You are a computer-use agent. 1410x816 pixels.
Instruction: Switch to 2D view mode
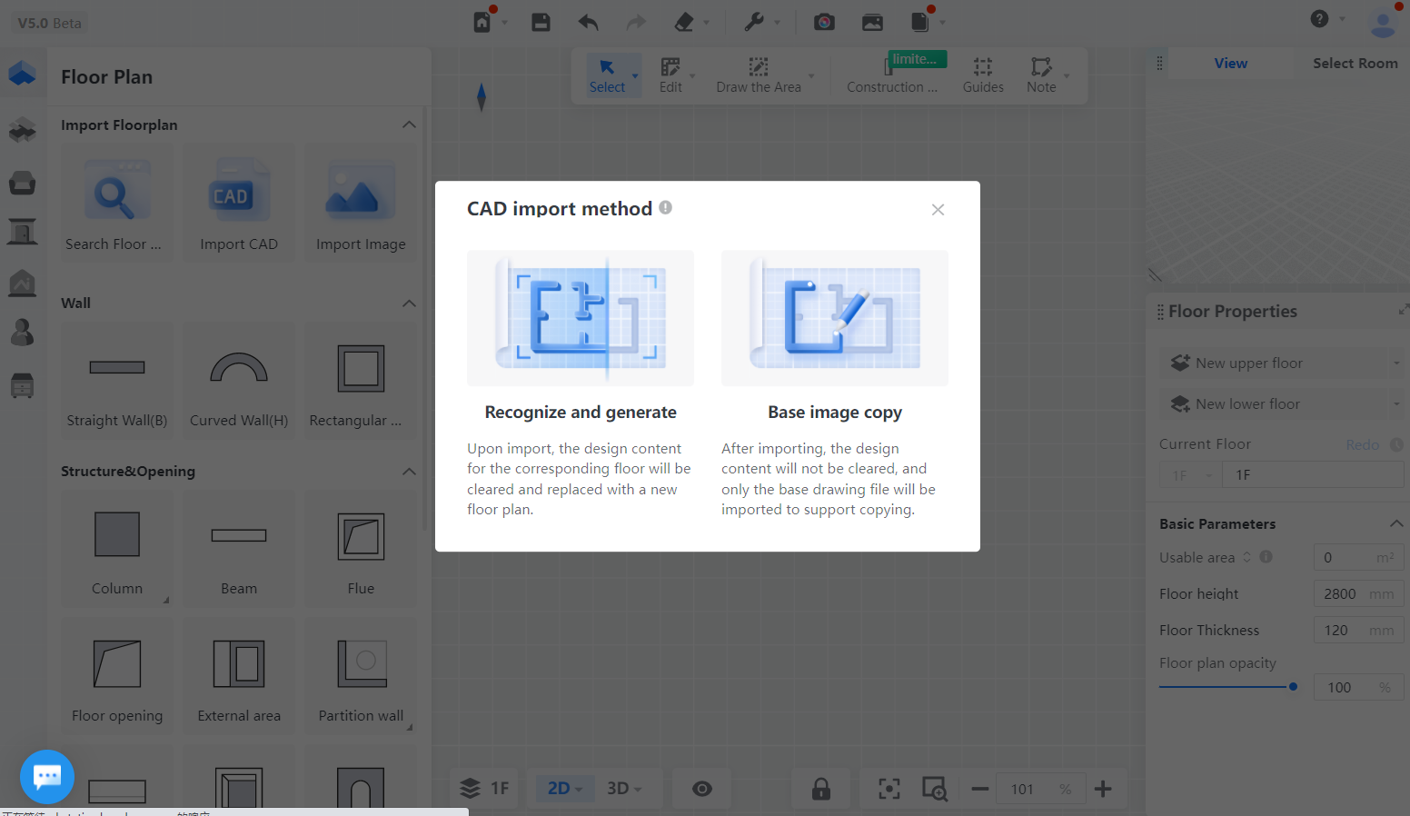tap(564, 789)
